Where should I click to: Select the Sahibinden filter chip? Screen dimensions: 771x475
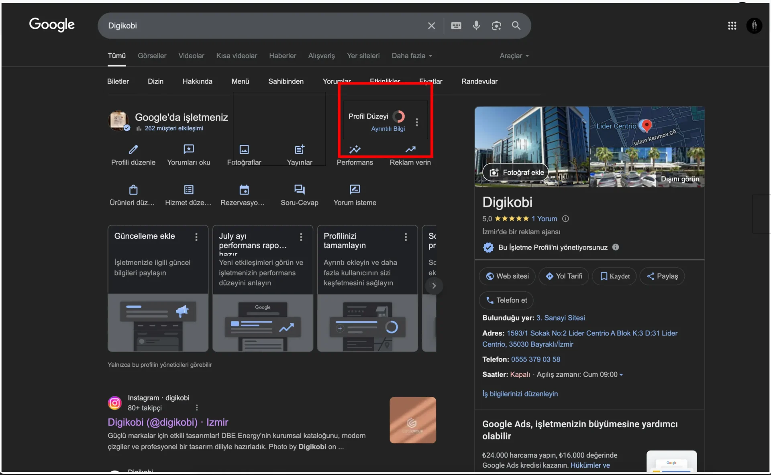click(x=286, y=81)
